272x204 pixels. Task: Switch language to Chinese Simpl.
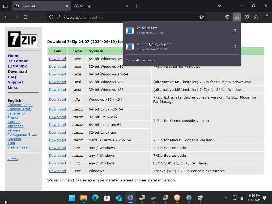[x=20, y=105]
